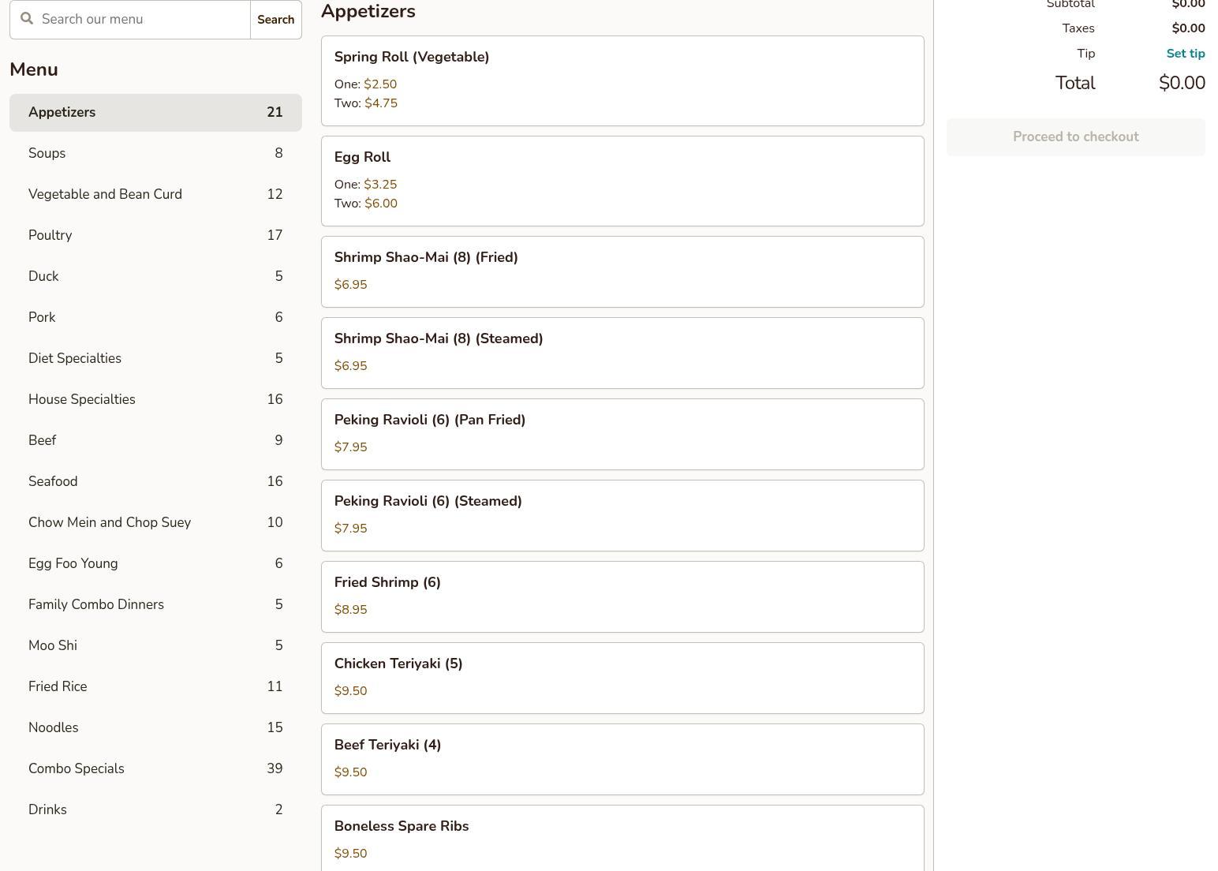The height and width of the screenshot is (871, 1218).
Task: Open the Combo Specials category
Action: [x=155, y=769]
